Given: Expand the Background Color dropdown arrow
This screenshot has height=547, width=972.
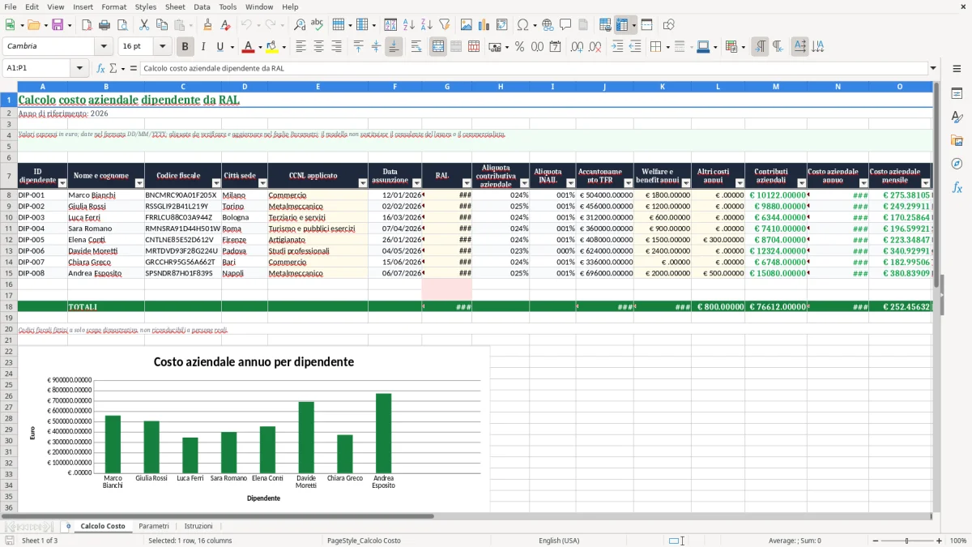Looking at the screenshot, I should [283, 47].
